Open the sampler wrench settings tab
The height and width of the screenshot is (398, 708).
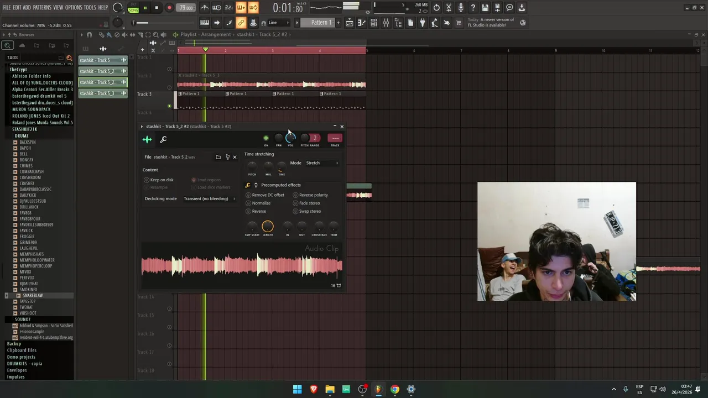tap(163, 140)
